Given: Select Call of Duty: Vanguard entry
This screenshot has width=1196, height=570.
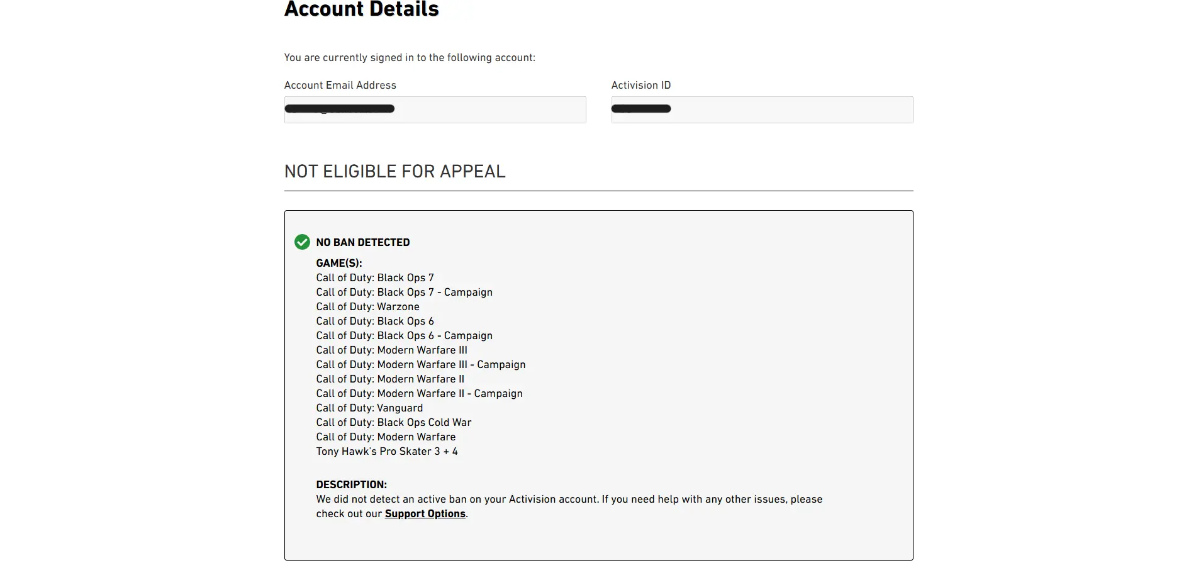Looking at the screenshot, I should (370, 408).
